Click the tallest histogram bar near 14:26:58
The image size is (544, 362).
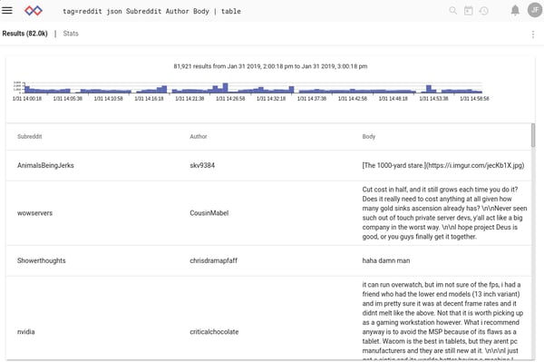click(x=225, y=88)
